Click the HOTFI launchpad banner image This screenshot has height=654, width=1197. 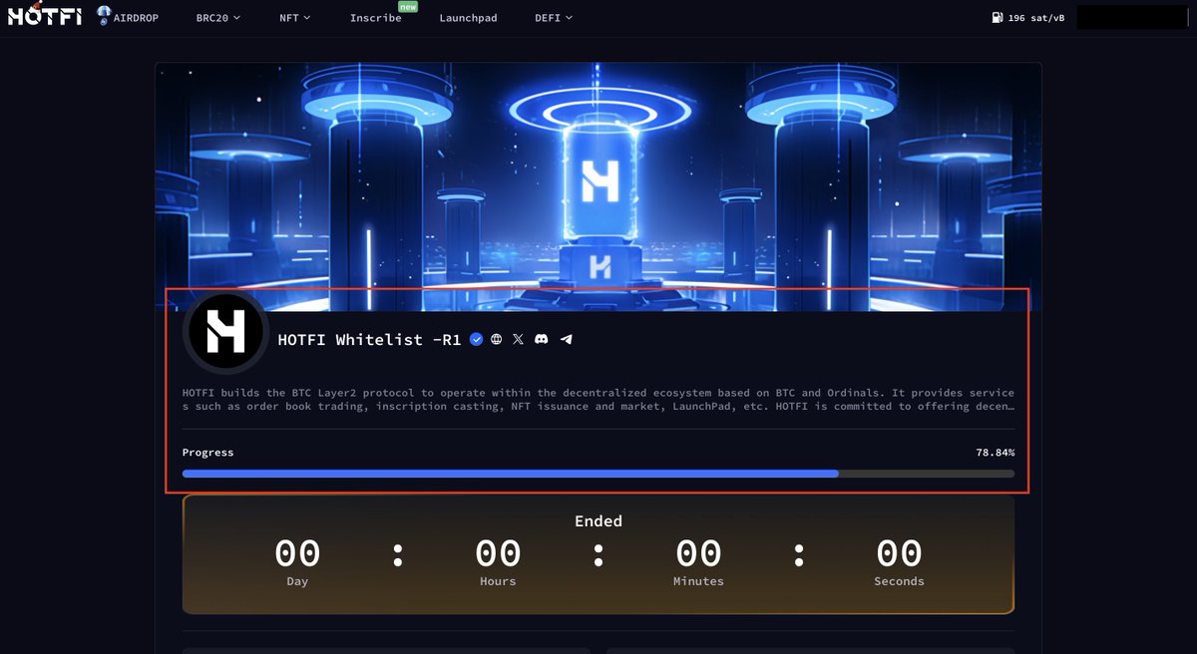coord(598,186)
